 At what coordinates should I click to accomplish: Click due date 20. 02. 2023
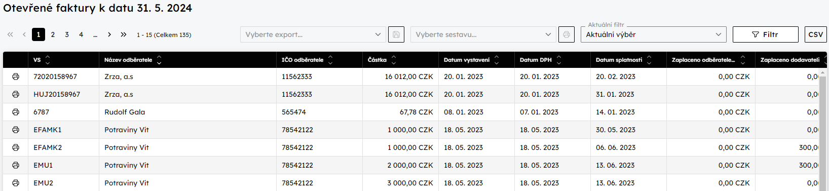pos(616,77)
